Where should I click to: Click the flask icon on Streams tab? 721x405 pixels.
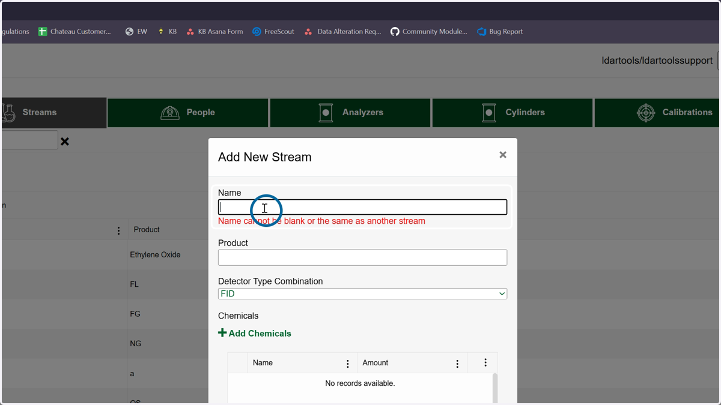(8, 113)
